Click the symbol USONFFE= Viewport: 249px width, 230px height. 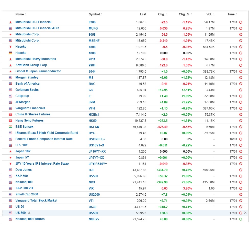97,139
